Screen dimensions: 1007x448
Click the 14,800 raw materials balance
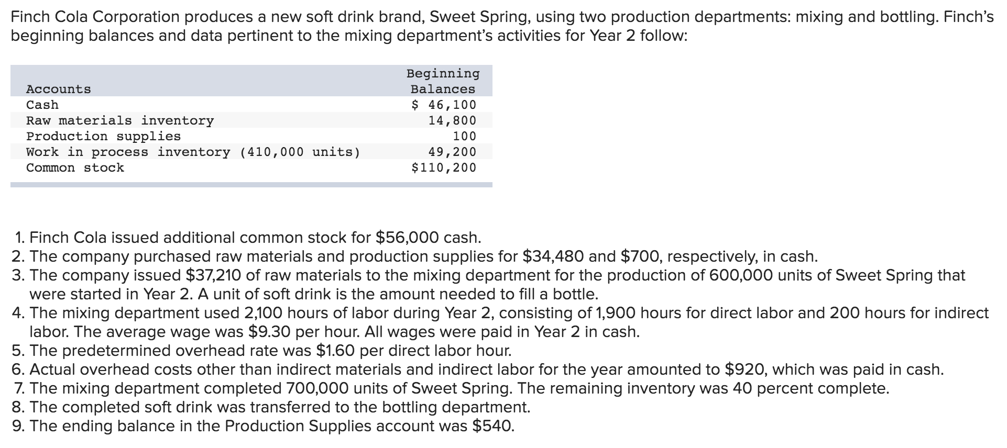point(452,121)
